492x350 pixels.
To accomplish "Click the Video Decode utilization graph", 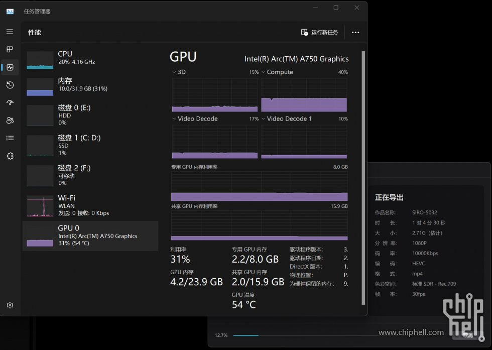I will [215, 142].
